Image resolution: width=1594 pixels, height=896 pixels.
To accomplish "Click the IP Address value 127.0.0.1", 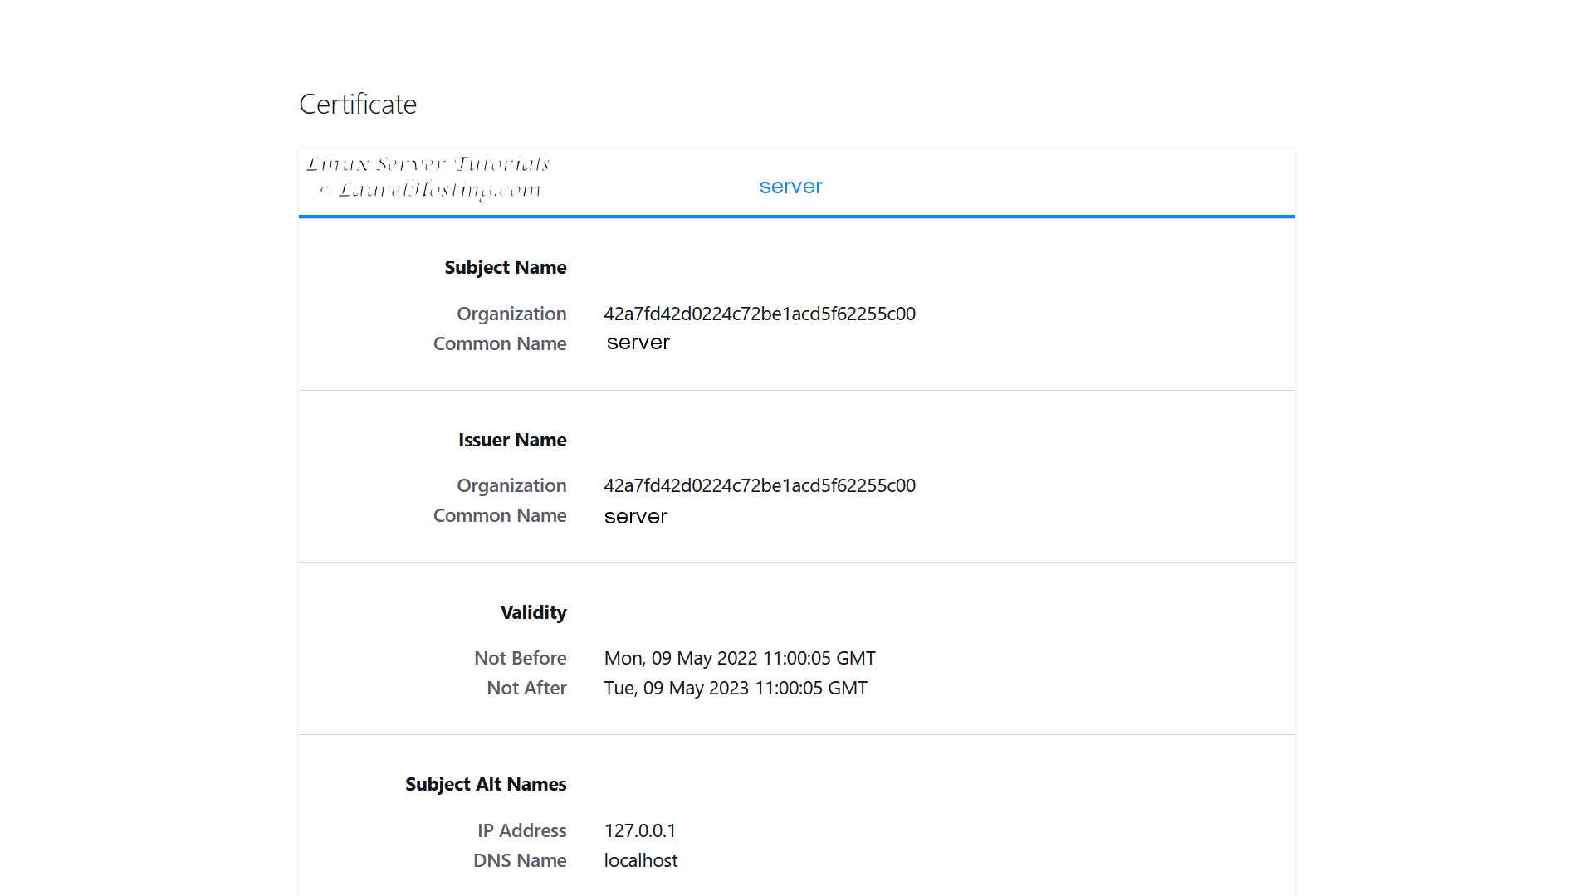I will click(640, 830).
